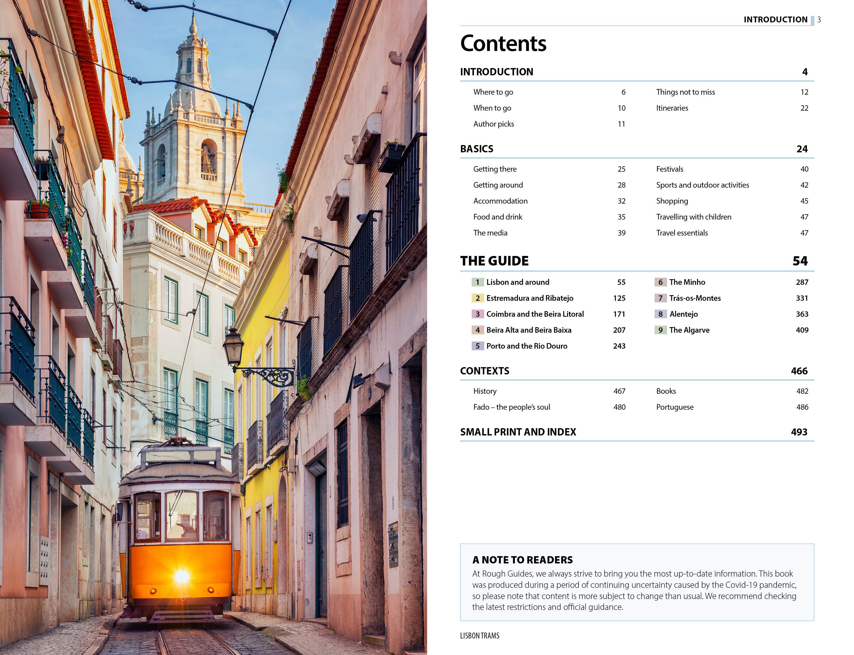
Task: Open Fado – the people's soul entry
Action: click(511, 407)
